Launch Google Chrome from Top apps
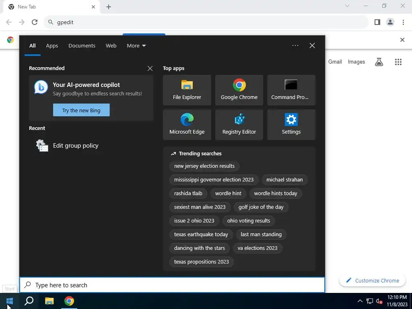412x309 pixels. (x=239, y=90)
